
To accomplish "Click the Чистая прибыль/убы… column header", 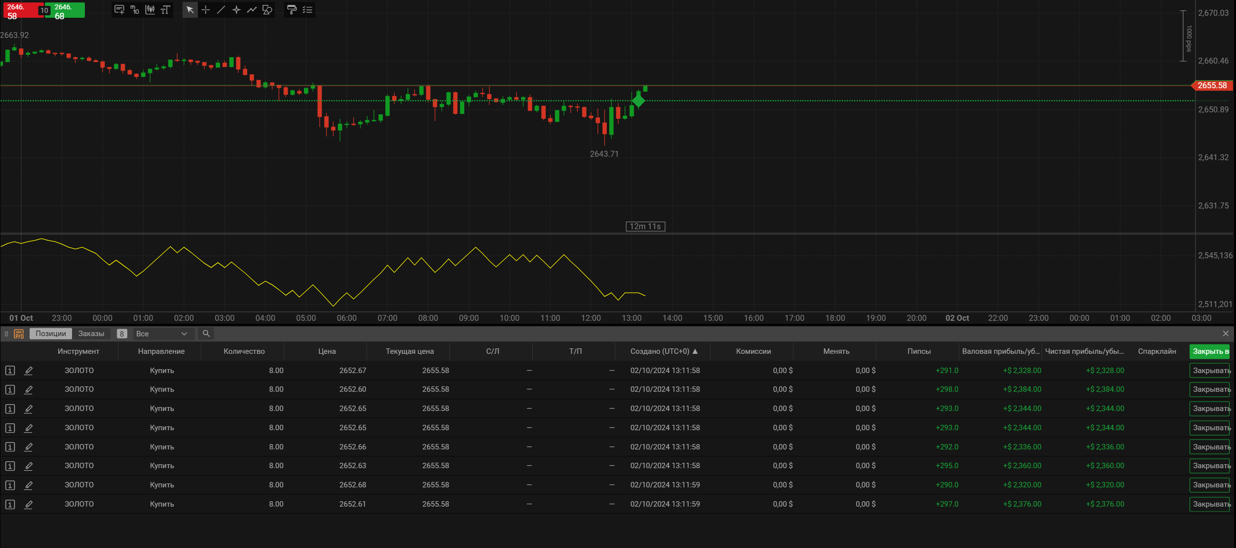I will [1085, 351].
